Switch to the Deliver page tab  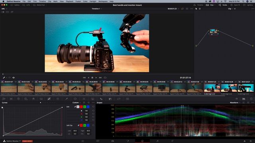[172, 141]
